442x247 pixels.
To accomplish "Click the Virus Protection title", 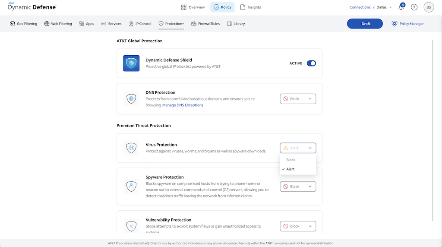I will pyautogui.click(x=161, y=145).
